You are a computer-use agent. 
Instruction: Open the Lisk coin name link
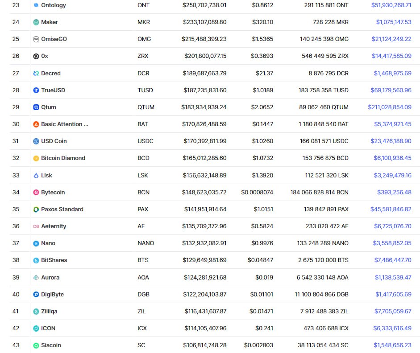[46, 176]
